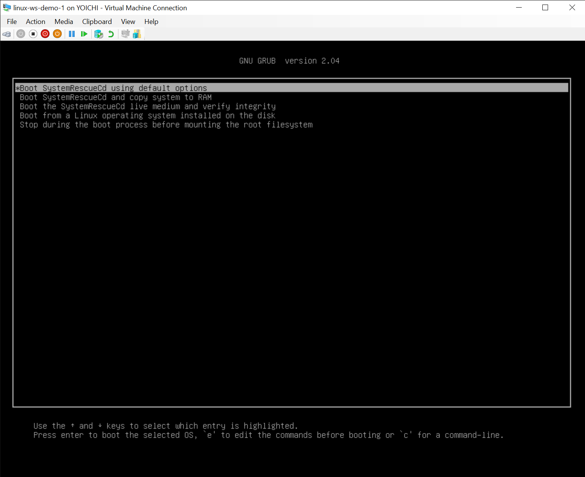Click the "GNU GRUB version 2.04" header
The width and height of the screenshot is (585, 477).
coord(289,61)
